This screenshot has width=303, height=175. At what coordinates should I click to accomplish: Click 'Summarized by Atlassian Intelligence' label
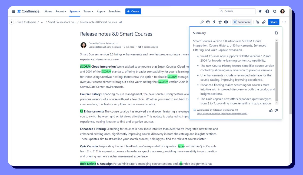click(215, 110)
